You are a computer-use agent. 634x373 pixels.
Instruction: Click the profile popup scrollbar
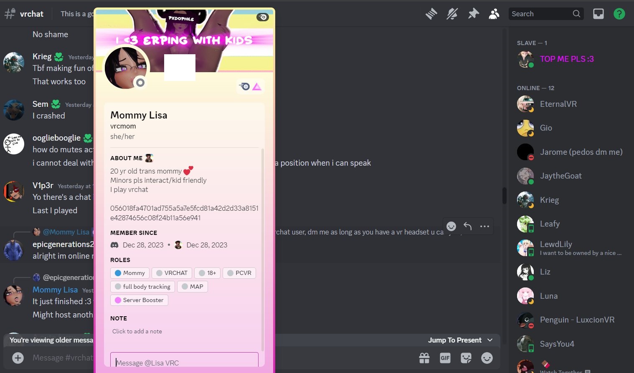click(263, 250)
